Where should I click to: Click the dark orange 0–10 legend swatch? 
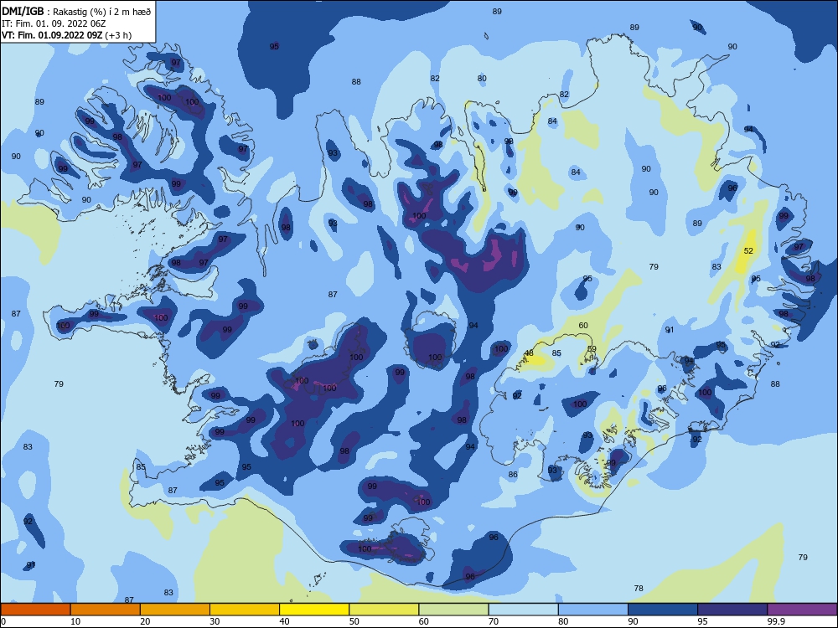35,610
